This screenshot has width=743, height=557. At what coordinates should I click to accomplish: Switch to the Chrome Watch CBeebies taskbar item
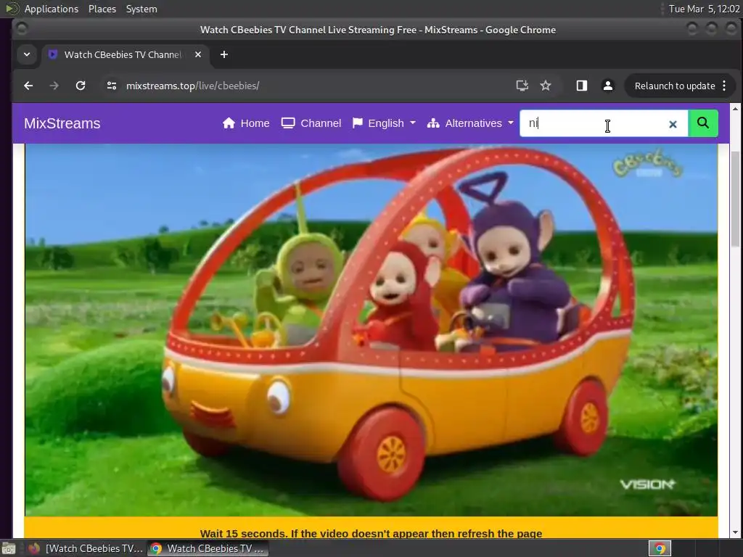pyautogui.click(x=208, y=548)
